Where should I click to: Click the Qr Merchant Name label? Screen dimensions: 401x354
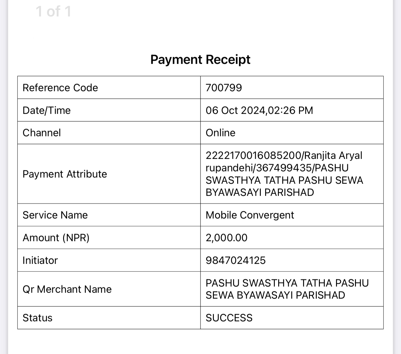[x=67, y=289]
